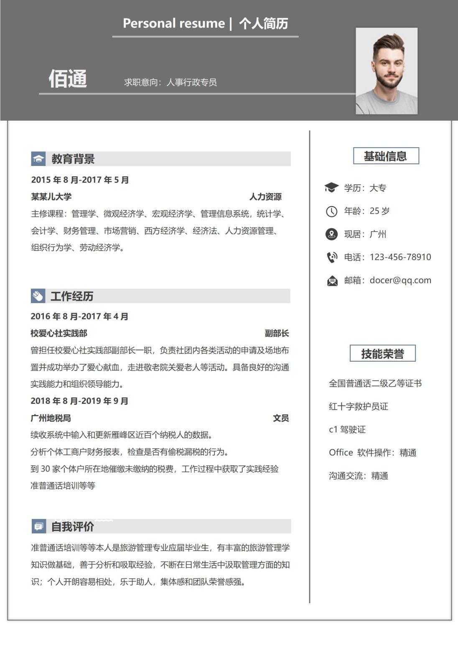Click 现居：广州 text

tap(365, 234)
